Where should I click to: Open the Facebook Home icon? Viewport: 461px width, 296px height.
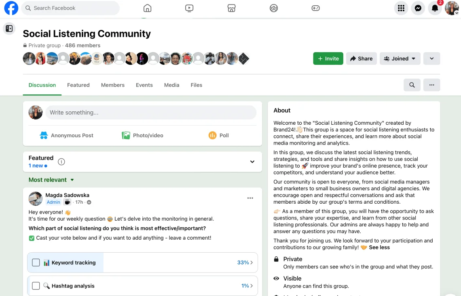[148, 8]
